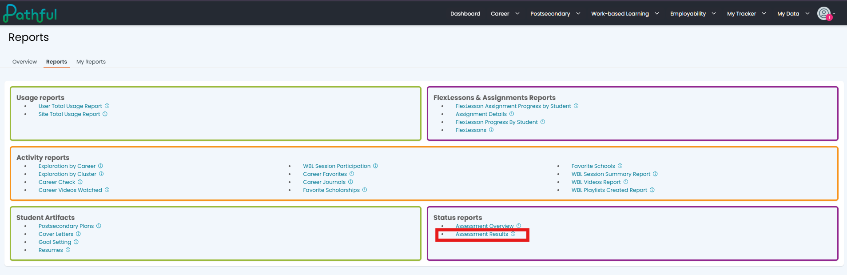The width and height of the screenshot is (847, 275).
Task: Click info icon beside Exploration by Career
Action: click(100, 166)
